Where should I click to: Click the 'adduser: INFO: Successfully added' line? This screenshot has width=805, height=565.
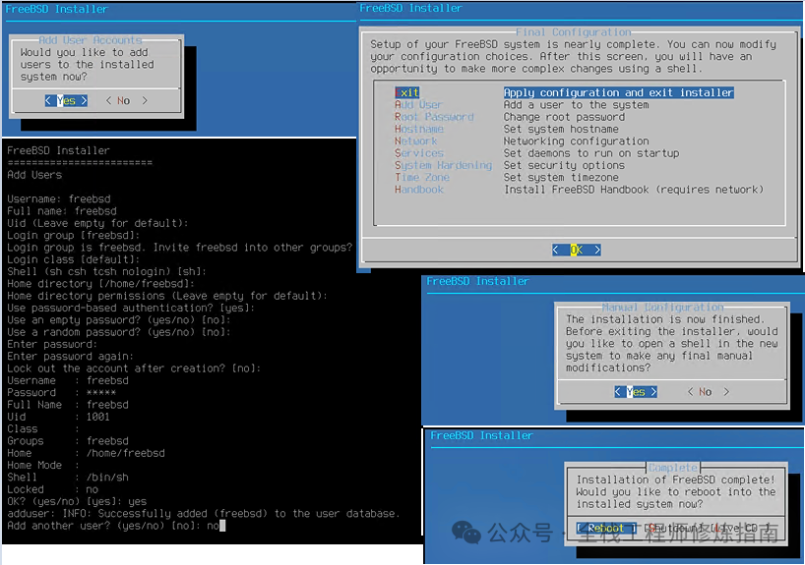[204, 514]
